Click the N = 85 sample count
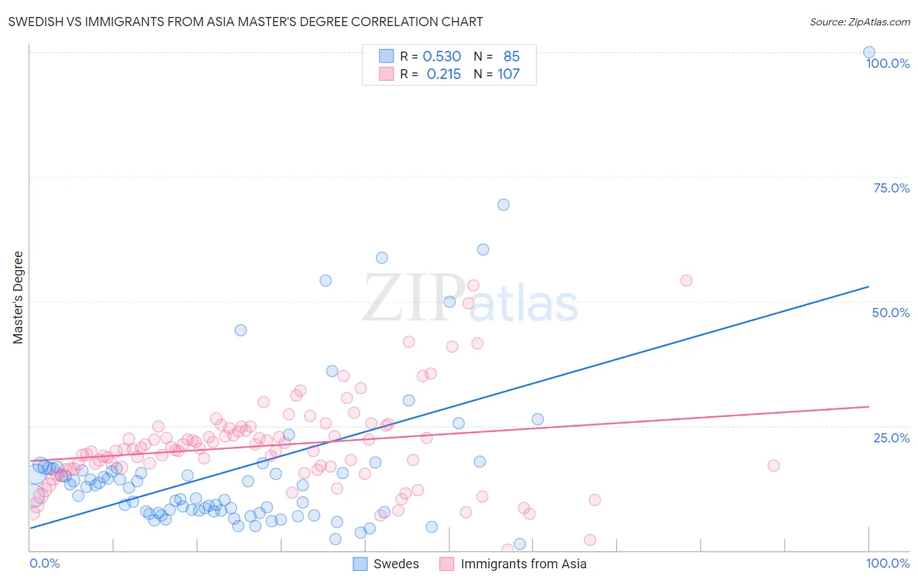Image resolution: width=918 pixels, height=582 pixels. click(x=496, y=56)
